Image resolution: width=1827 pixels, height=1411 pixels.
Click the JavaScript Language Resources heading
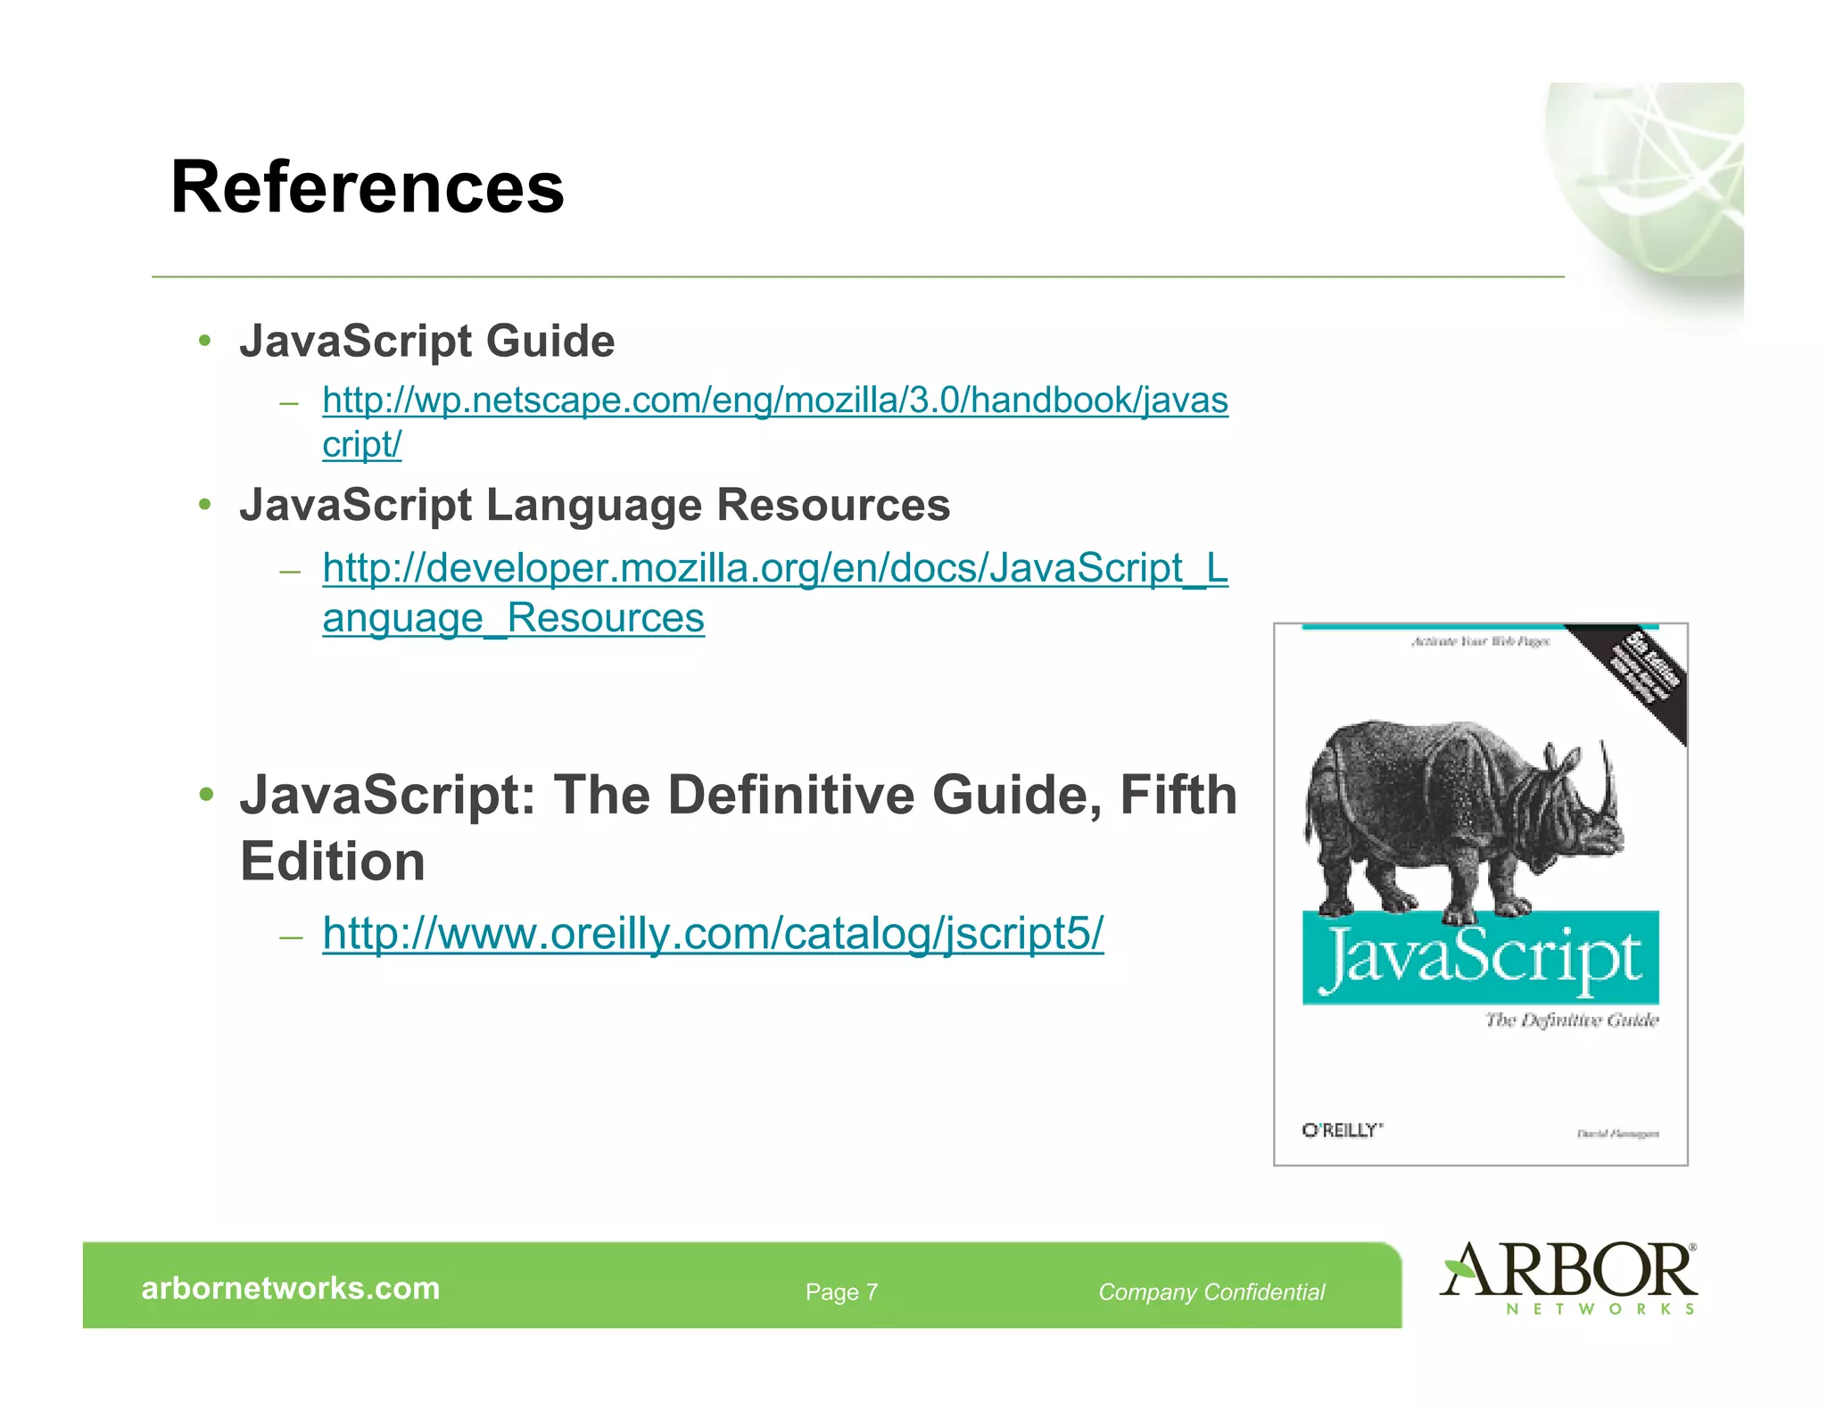pos(594,505)
